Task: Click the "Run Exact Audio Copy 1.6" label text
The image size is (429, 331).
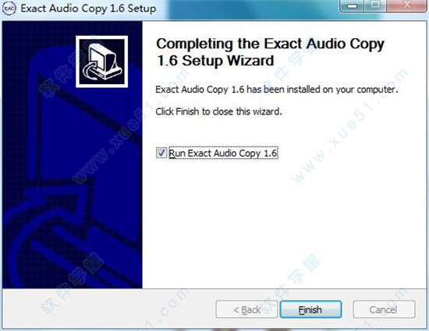Action: 223,153
